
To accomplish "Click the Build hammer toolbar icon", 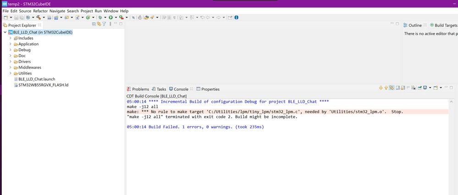I will (39, 17).
